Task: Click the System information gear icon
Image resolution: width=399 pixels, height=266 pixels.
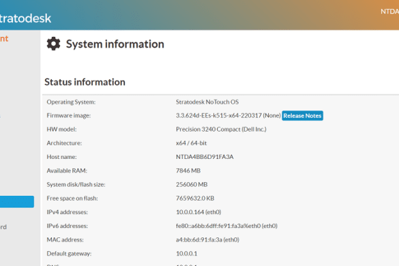Action: coord(53,44)
